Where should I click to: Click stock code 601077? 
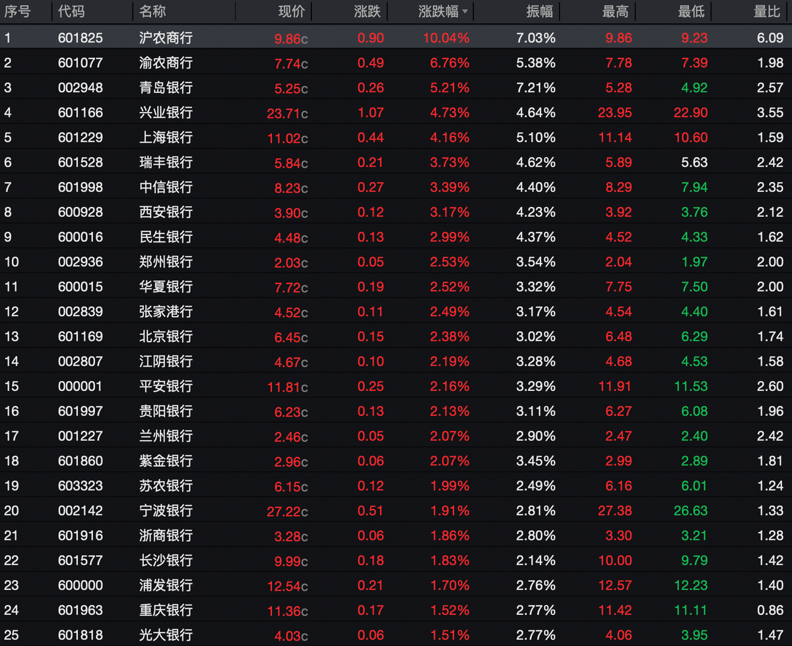point(81,63)
